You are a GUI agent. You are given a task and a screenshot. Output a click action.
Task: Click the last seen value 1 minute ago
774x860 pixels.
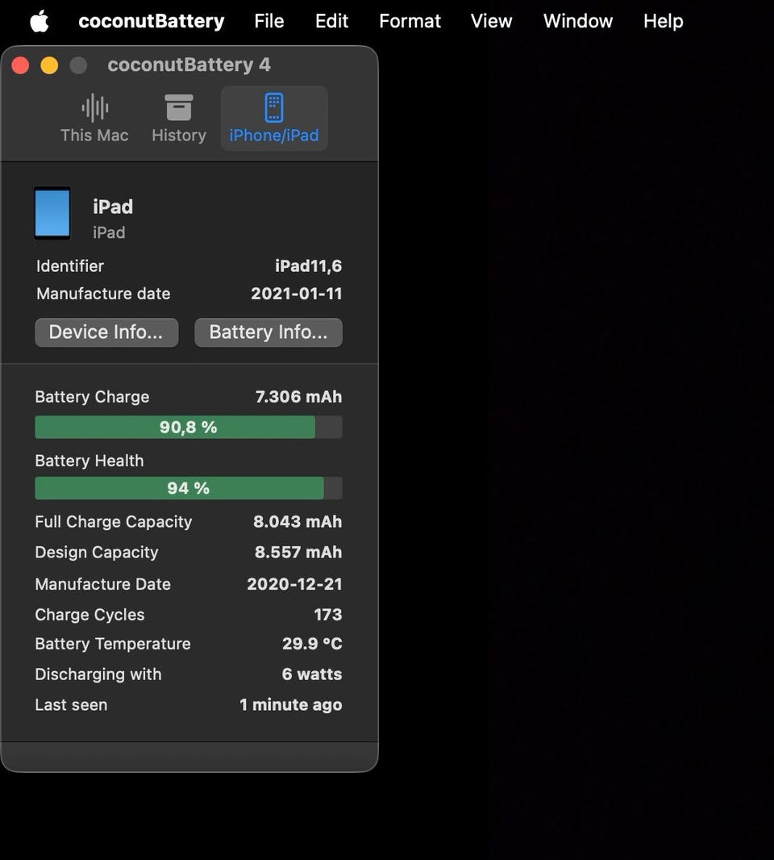[x=290, y=705]
